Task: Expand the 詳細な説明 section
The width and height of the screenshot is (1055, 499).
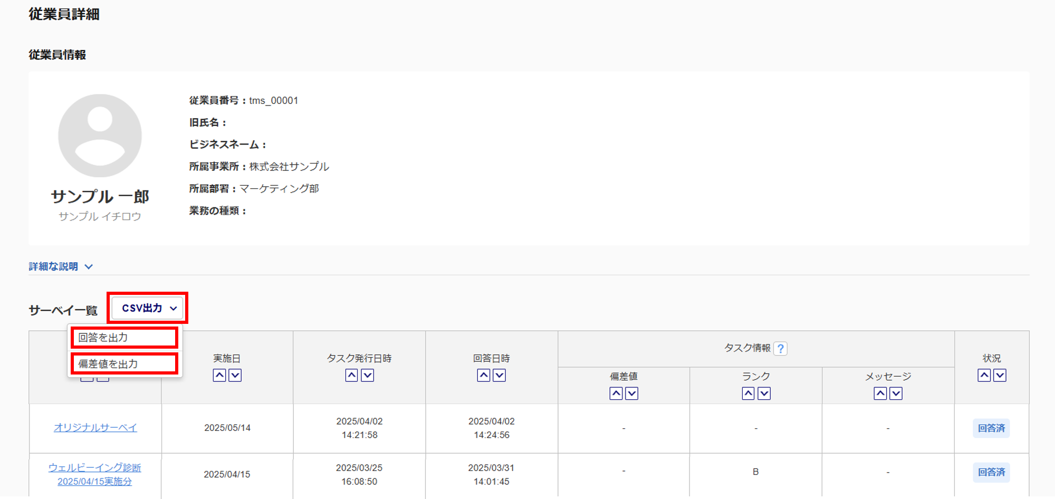Action: pyautogui.click(x=61, y=266)
